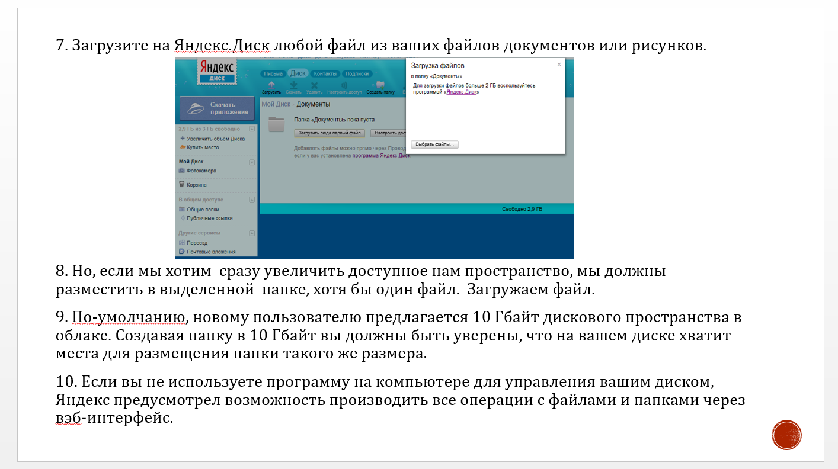This screenshot has height=469, width=838.
Task: Click the Свободно 2,9 ГБ status text
Action: coord(522,209)
